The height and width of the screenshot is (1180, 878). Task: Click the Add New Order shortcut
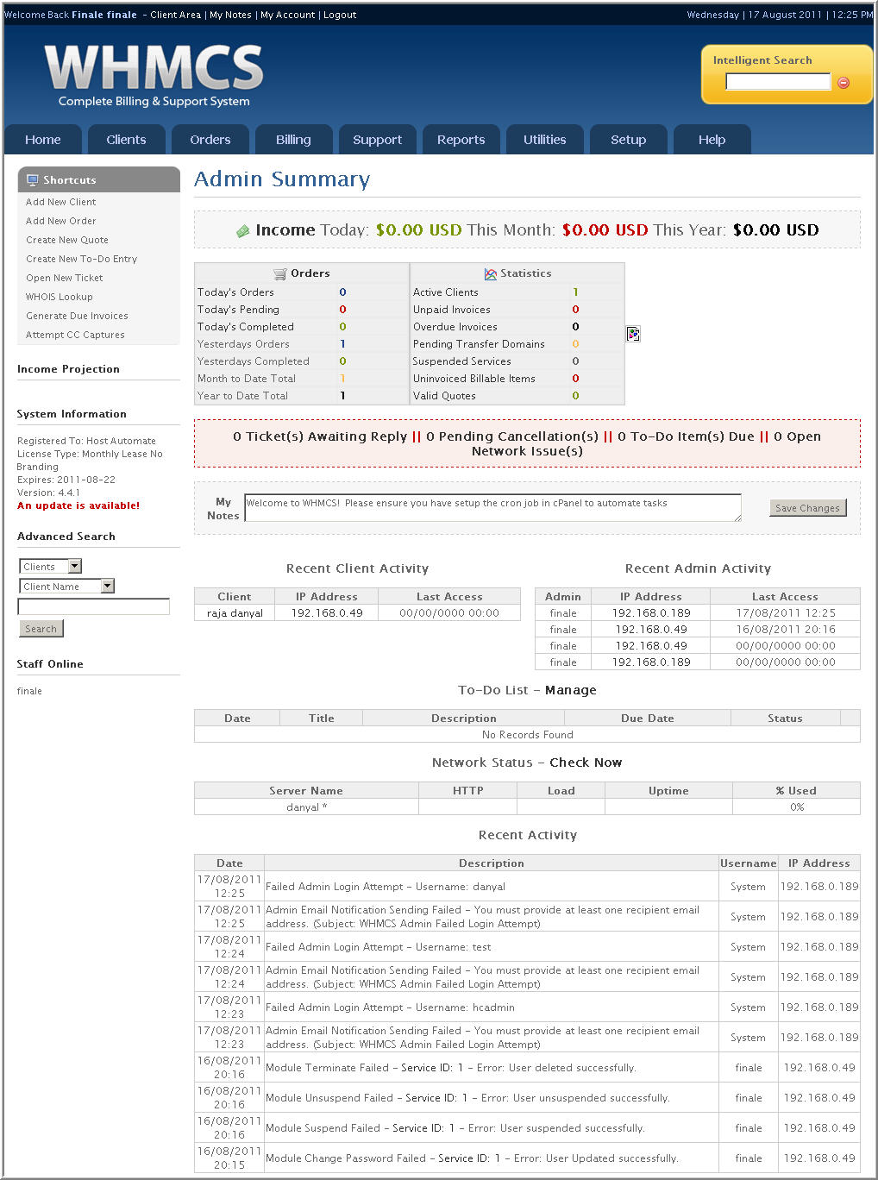click(x=60, y=221)
